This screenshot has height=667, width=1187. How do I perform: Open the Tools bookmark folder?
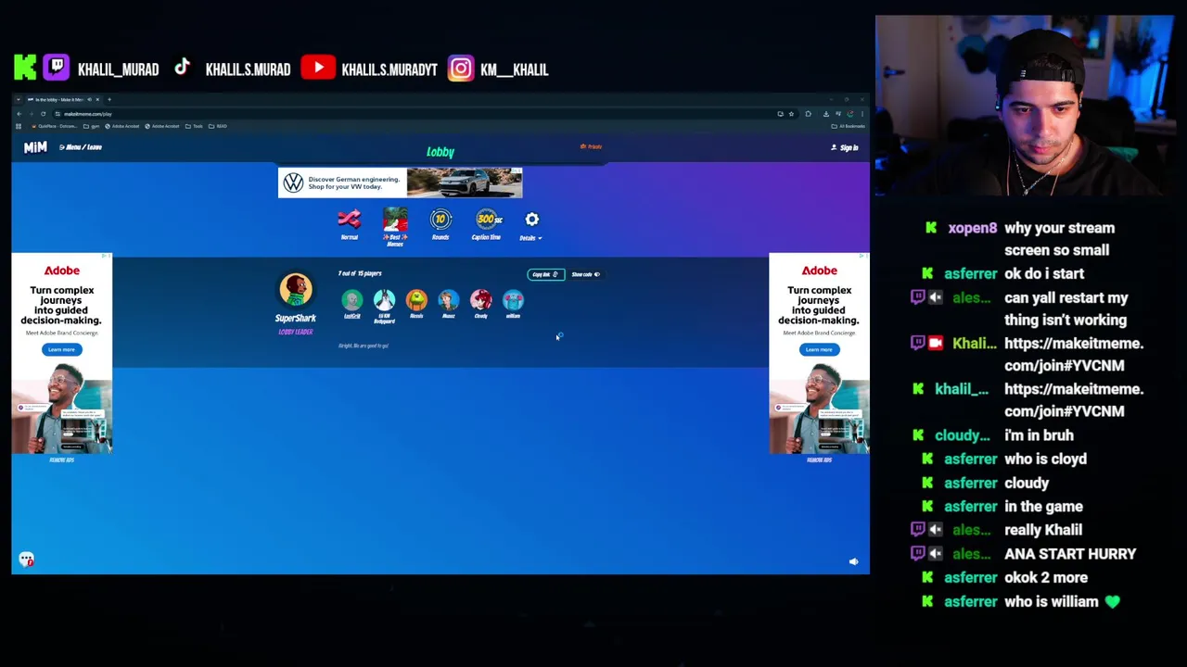pyautogui.click(x=194, y=126)
